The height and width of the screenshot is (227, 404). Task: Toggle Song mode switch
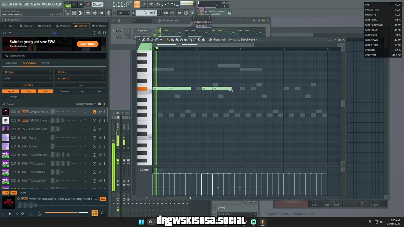tap(68, 6)
